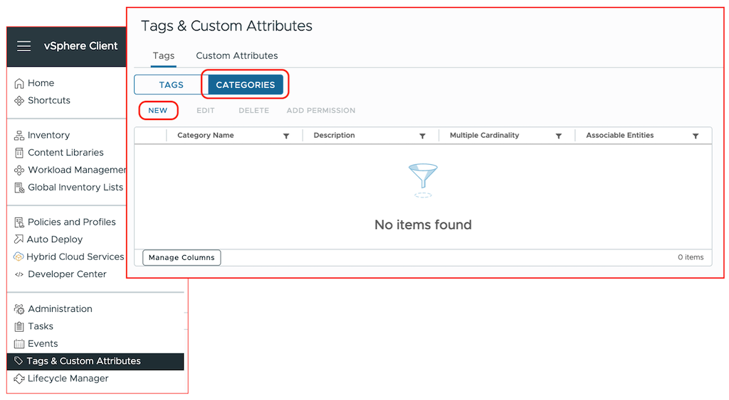
Task: Open Shortcuts from the sidebar
Action: click(49, 100)
